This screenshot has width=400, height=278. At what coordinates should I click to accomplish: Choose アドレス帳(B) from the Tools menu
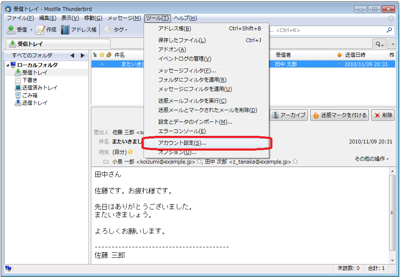point(206,29)
